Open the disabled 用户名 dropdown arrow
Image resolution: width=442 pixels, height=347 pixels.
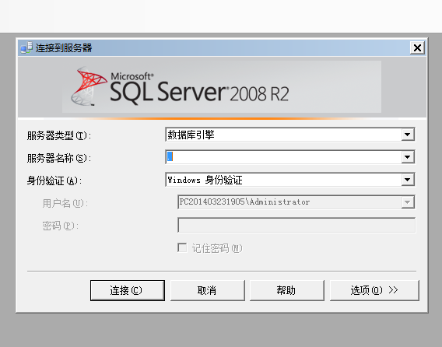click(x=408, y=202)
